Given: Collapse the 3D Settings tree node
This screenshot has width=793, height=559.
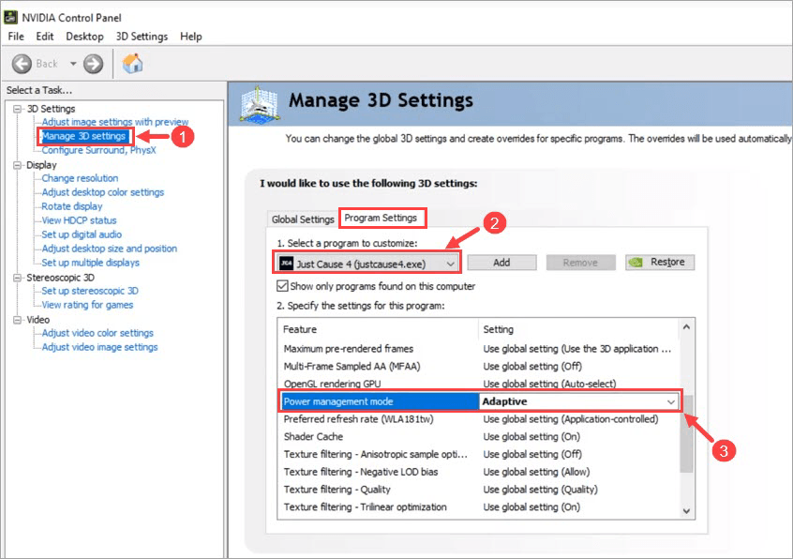Looking at the screenshot, I should click(x=18, y=109).
